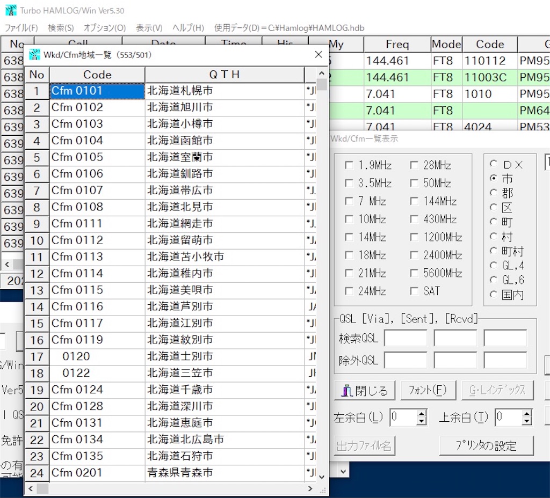Open the ファイル(F) menu
Viewport: 550px width, 498px height.
click(x=21, y=28)
